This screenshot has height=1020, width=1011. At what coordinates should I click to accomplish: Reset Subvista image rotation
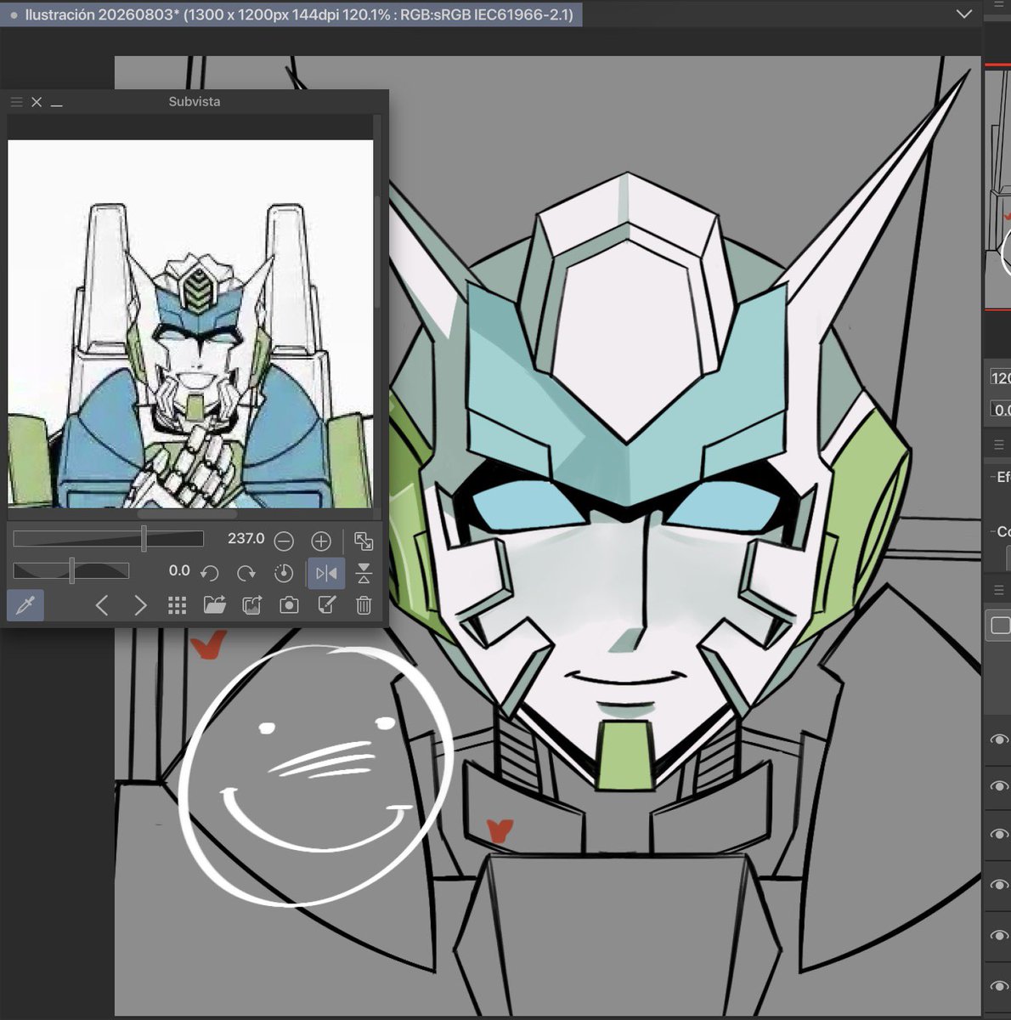(284, 573)
